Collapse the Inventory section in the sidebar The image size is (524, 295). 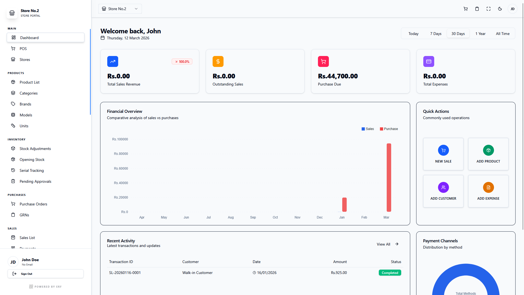click(16, 139)
